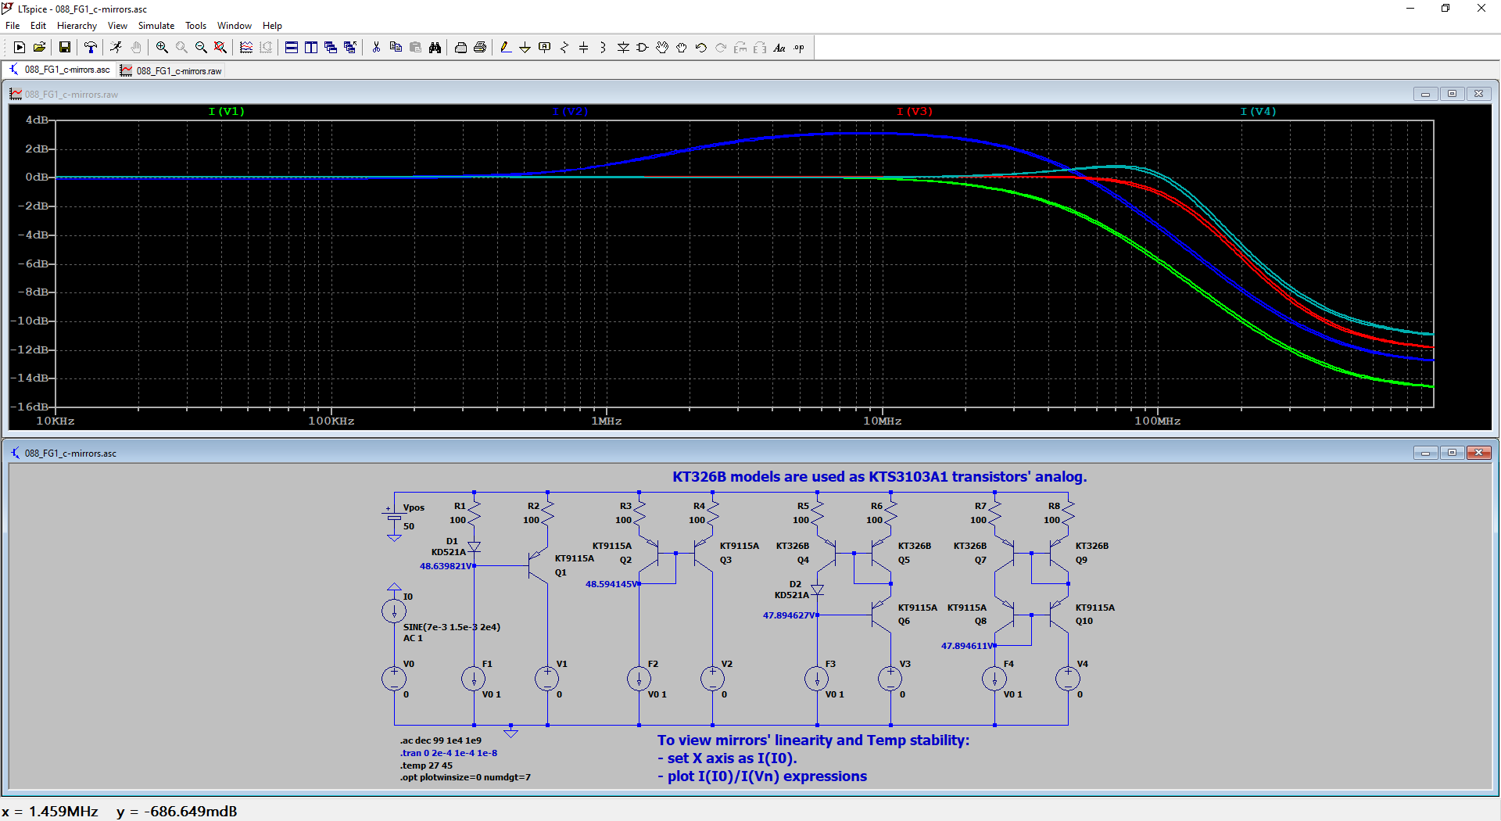
Task: Select the Cut scissors tool
Action: click(x=376, y=48)
